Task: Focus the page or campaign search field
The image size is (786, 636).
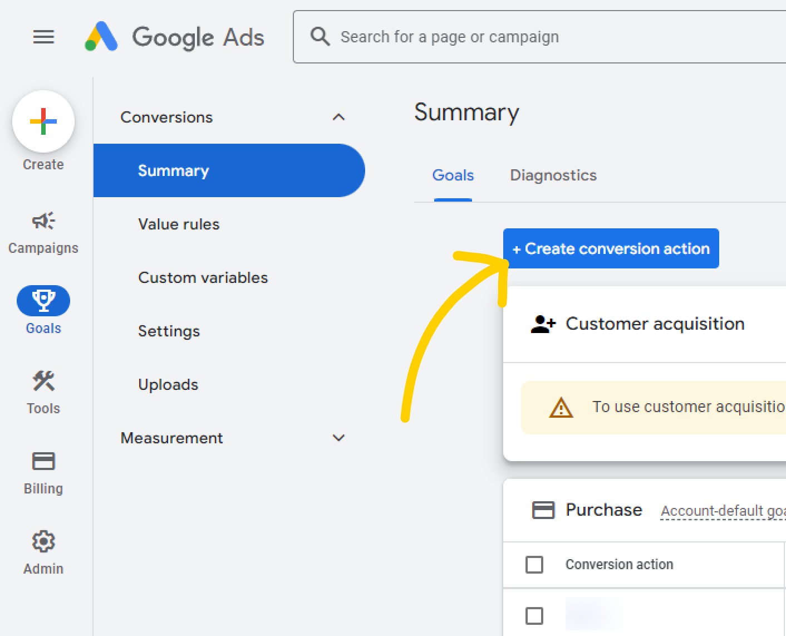Action: [539, 37]
